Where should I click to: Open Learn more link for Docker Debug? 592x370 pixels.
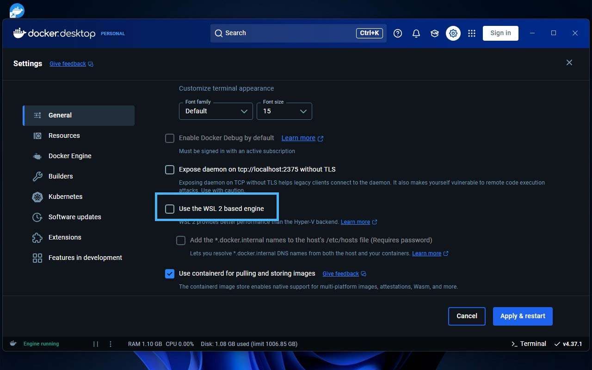[x=298, y=138]
